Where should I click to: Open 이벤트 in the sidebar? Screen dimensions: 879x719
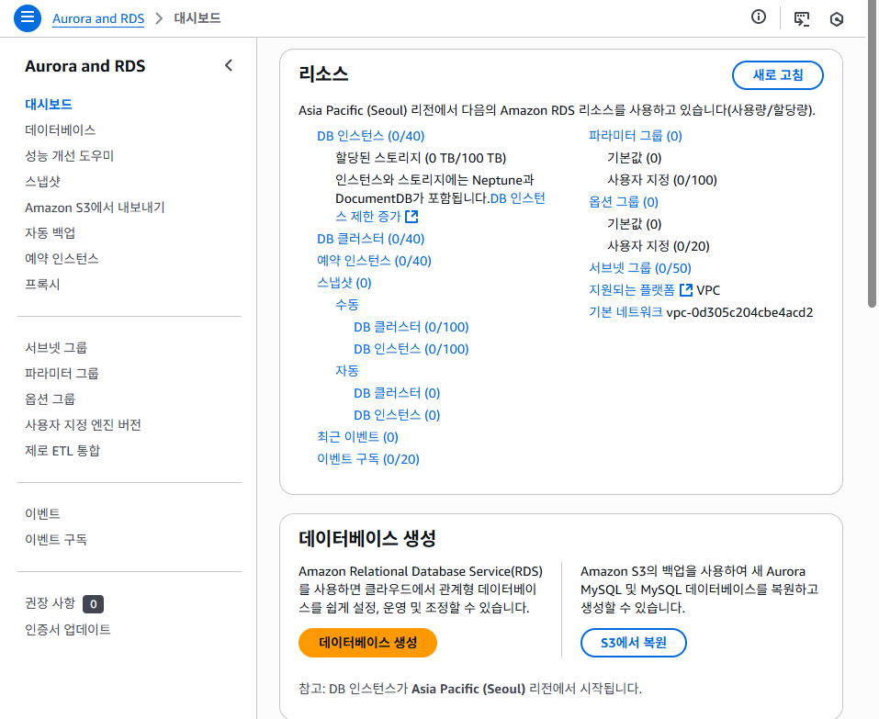click(42, 513)
